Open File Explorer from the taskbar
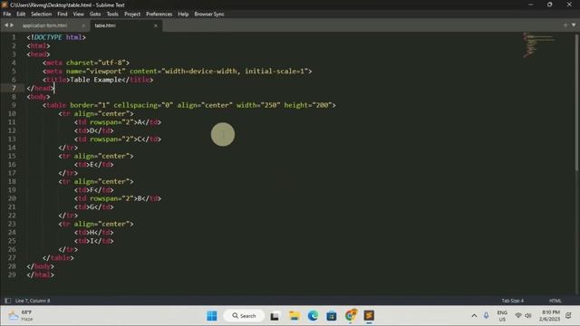 [294, 316]
